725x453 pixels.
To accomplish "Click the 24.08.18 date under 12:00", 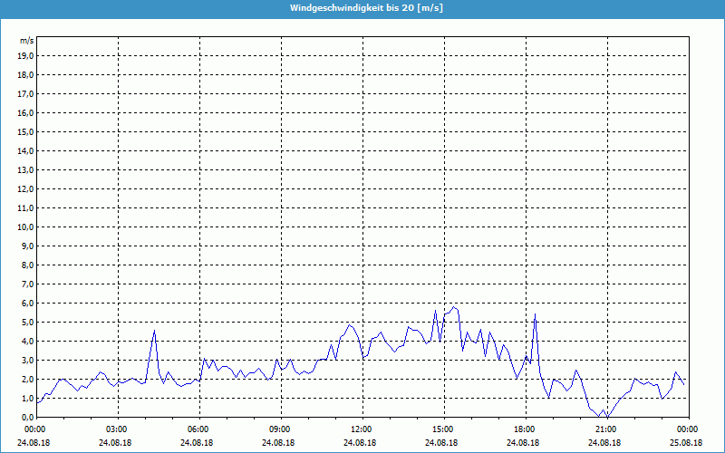I will 361,442.
